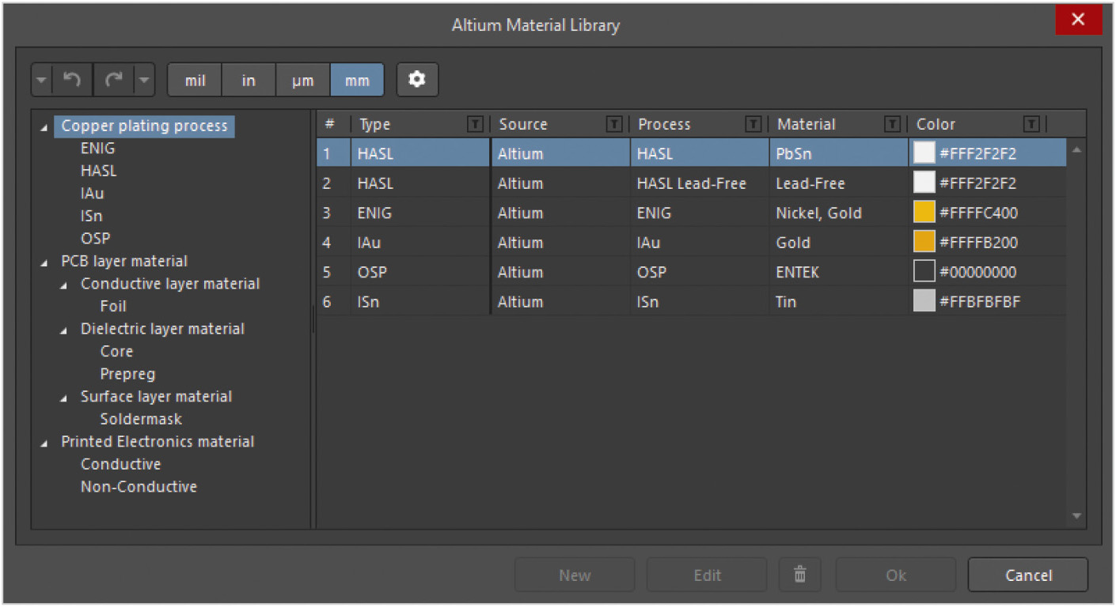Switch units to mm
The image size is (1116, 607).
point(357,80)
